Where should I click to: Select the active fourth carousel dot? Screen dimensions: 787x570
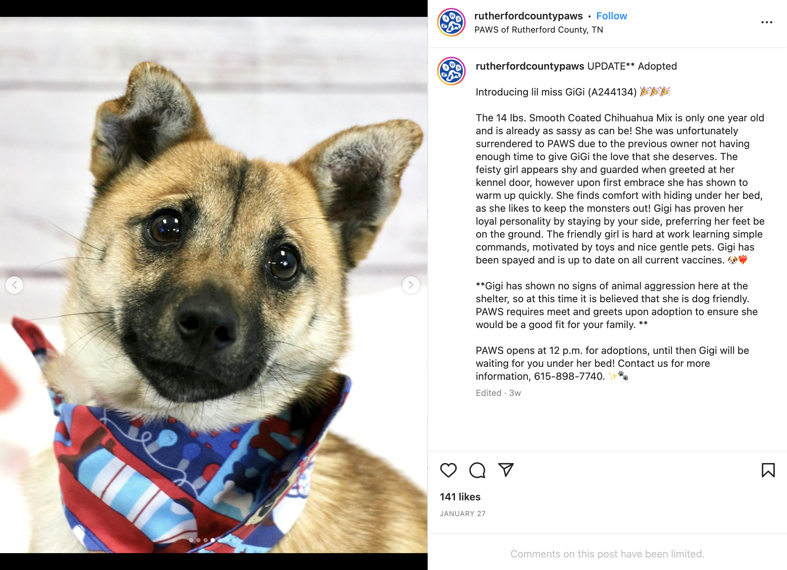pos(213,540)
